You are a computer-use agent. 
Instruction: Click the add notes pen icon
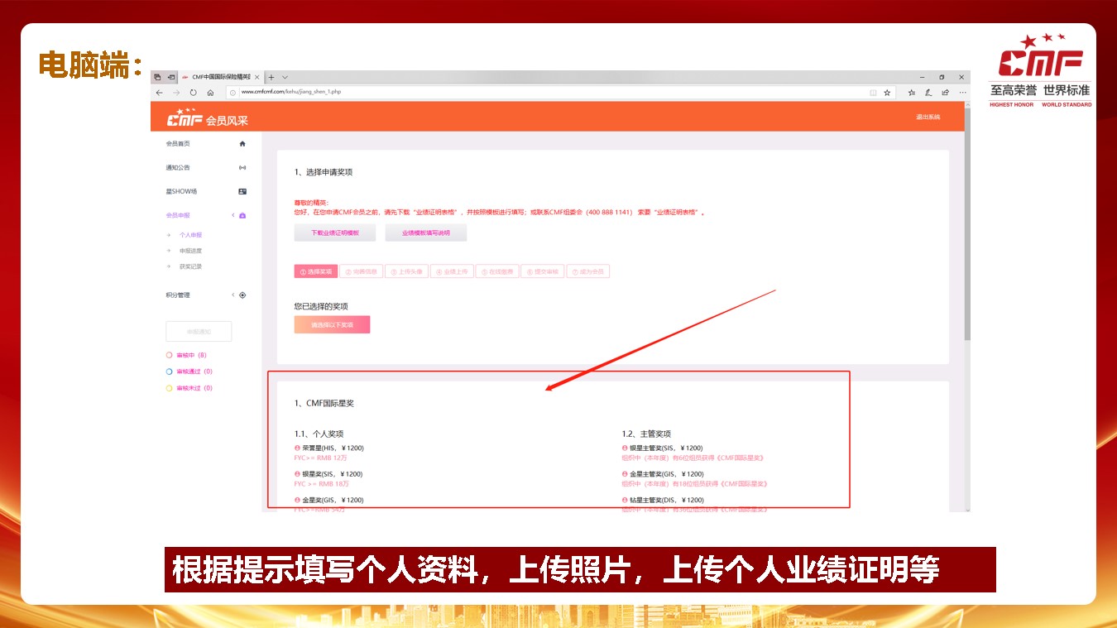point(928,93)
